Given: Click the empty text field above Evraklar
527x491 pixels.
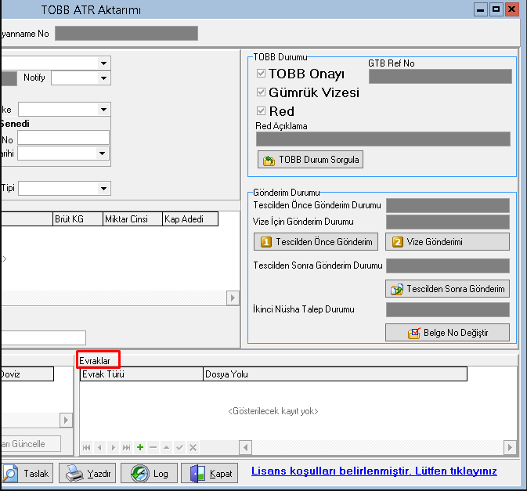Looking at the screenshot, I should point(43,338).
